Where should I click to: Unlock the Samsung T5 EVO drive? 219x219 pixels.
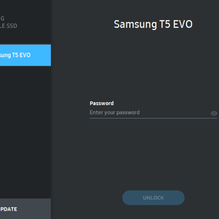(x=153, y=198)
